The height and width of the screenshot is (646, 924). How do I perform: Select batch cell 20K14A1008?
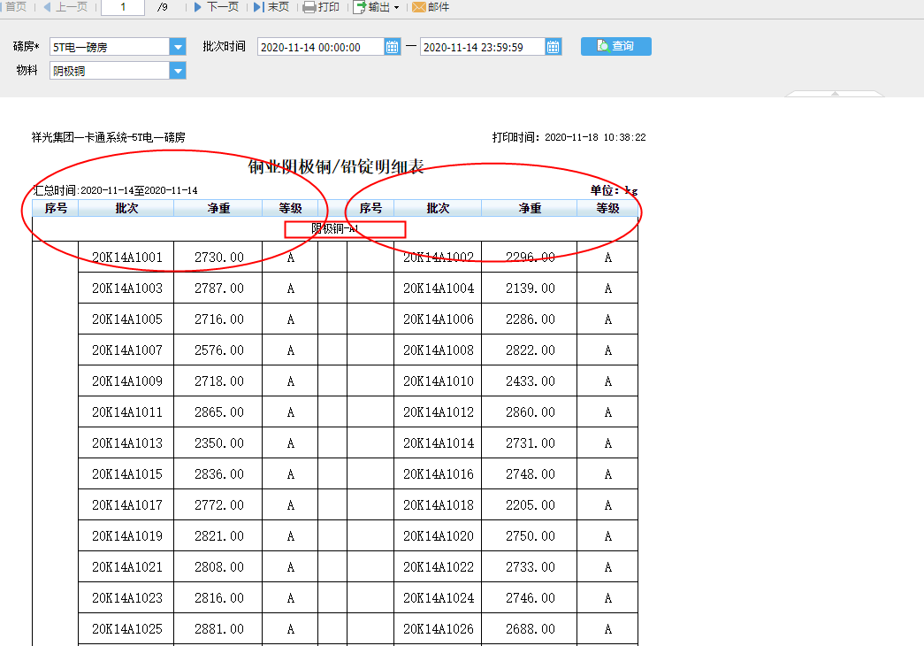point(438,350)
